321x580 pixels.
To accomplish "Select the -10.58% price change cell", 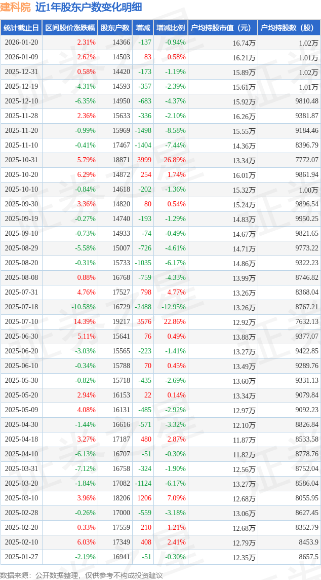I will (x=83, y=307).
